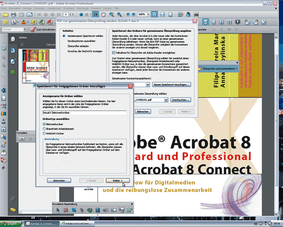The width and height of the screenshot is (283, 227).
Task: Open the Pages panel icon in sidebar
Action: click(x=13, y=39)
